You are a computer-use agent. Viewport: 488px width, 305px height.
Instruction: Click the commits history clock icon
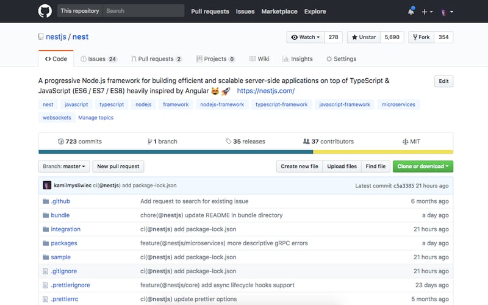tap(61, 142)
